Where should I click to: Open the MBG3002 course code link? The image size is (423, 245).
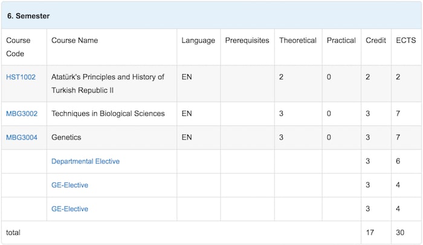coord(22,113)
